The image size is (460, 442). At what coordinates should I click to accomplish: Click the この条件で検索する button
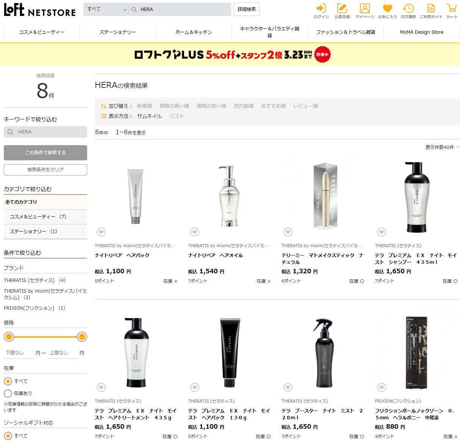45,153
